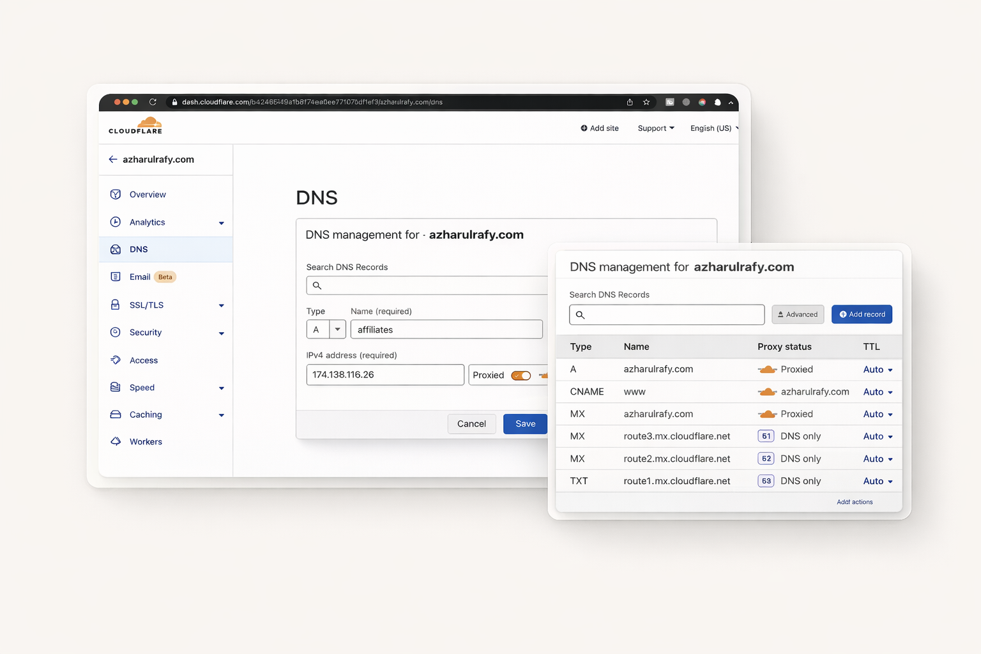Expand the Analytics sidebar section
This screenshot has width=981, height=654.
point(221,223)
